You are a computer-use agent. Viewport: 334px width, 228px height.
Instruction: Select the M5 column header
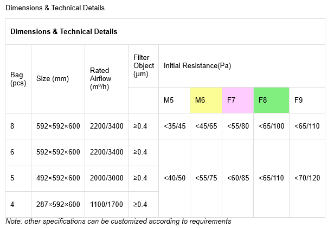click(174, 100)
